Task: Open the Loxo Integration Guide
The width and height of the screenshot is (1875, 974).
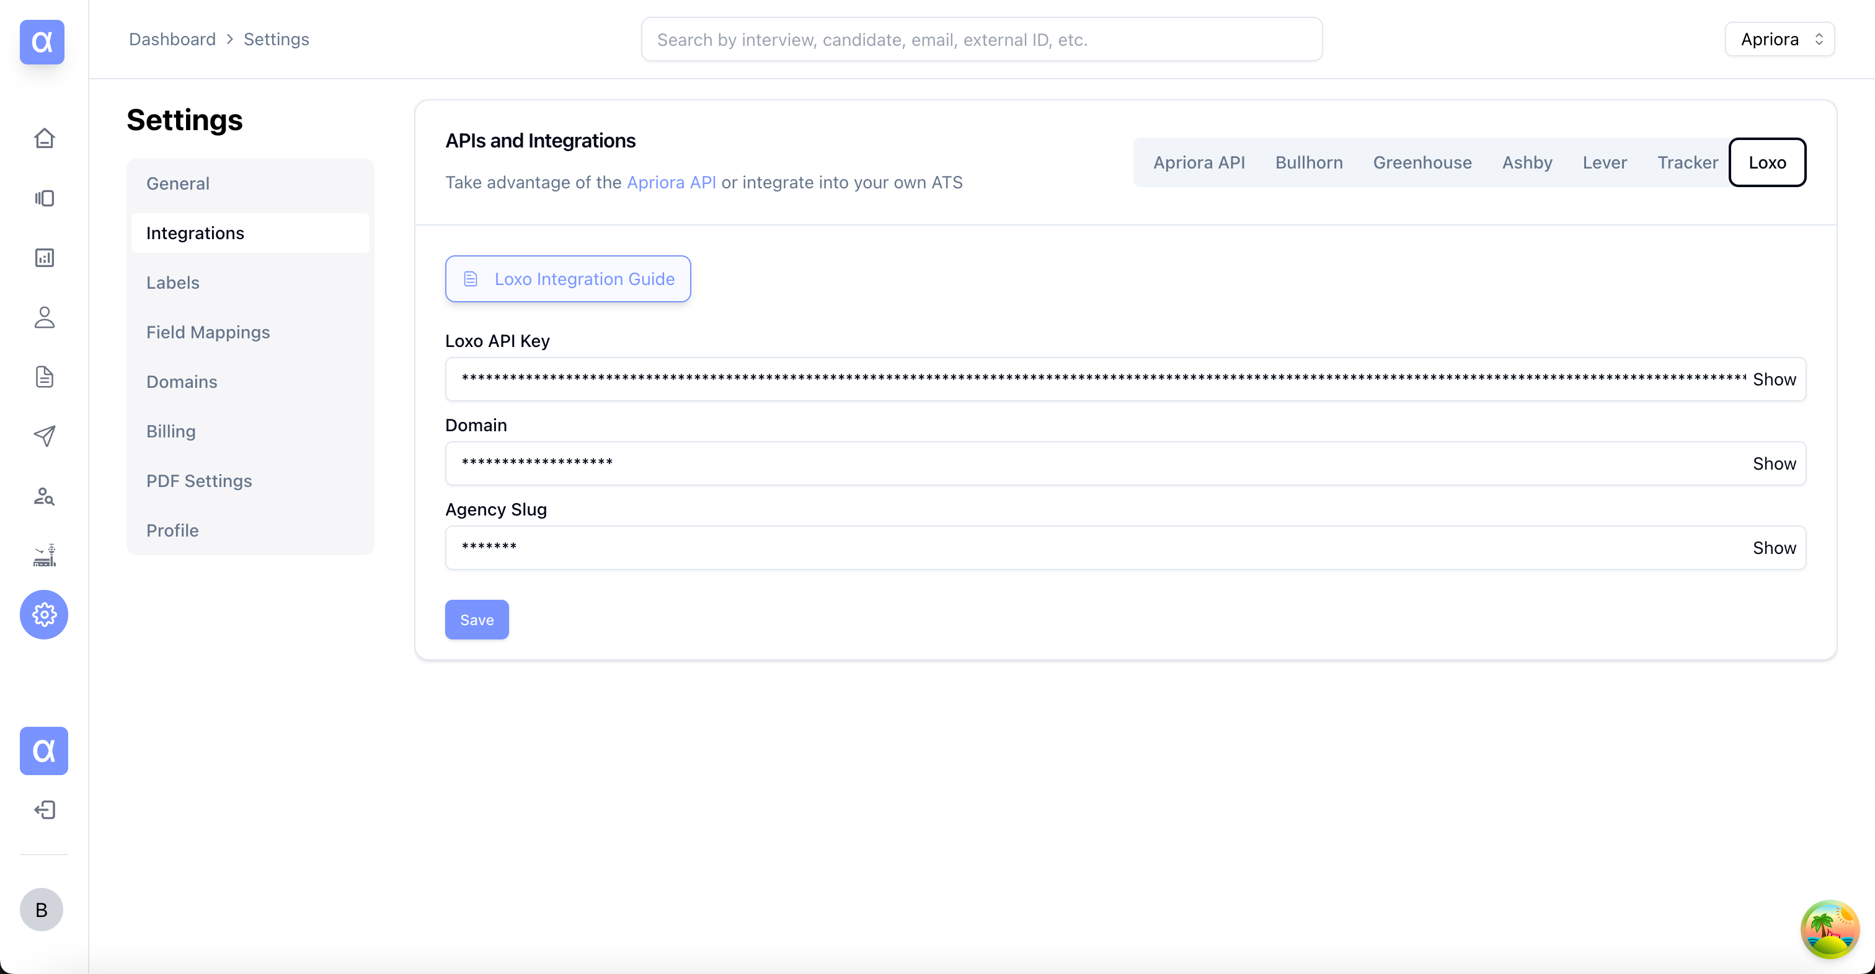Action: (x=568, y=279)
